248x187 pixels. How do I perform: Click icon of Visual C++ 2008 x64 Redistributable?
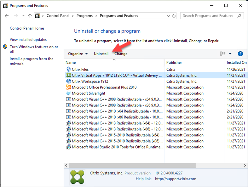point(68,99)
